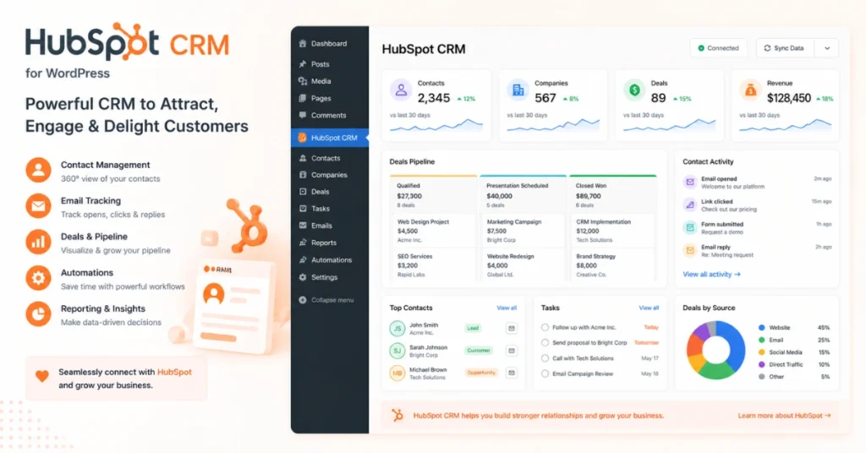The height and width of the screenshot is (453, 866).
Task: Click John Smith's JS avatar
Action: (397, 329)
